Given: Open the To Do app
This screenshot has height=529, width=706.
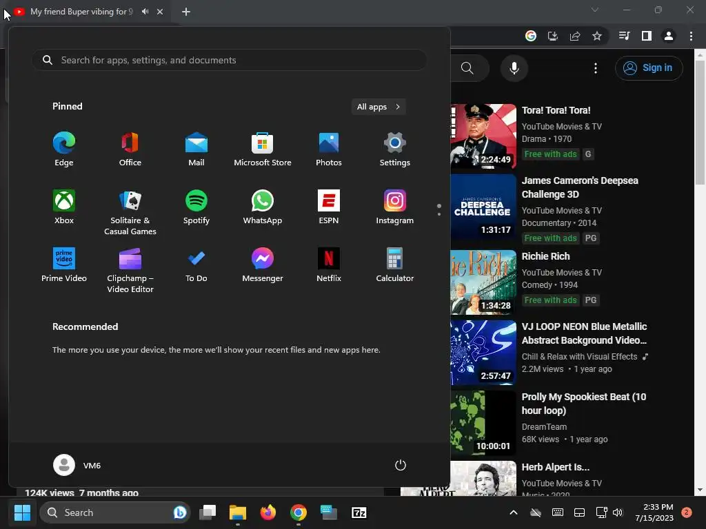Looking at the screenshot, I should [196, 265].
